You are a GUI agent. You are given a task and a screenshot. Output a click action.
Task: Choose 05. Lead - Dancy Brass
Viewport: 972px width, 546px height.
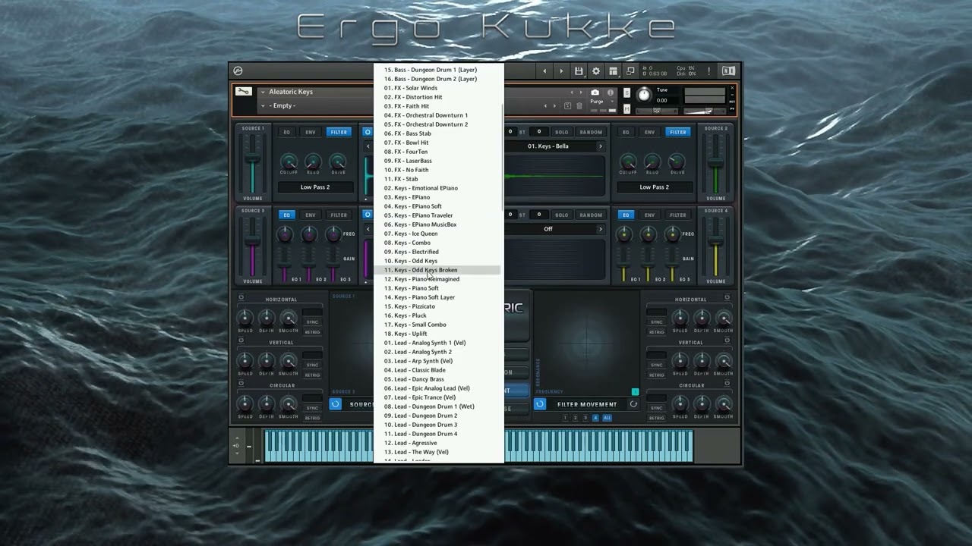438,379
